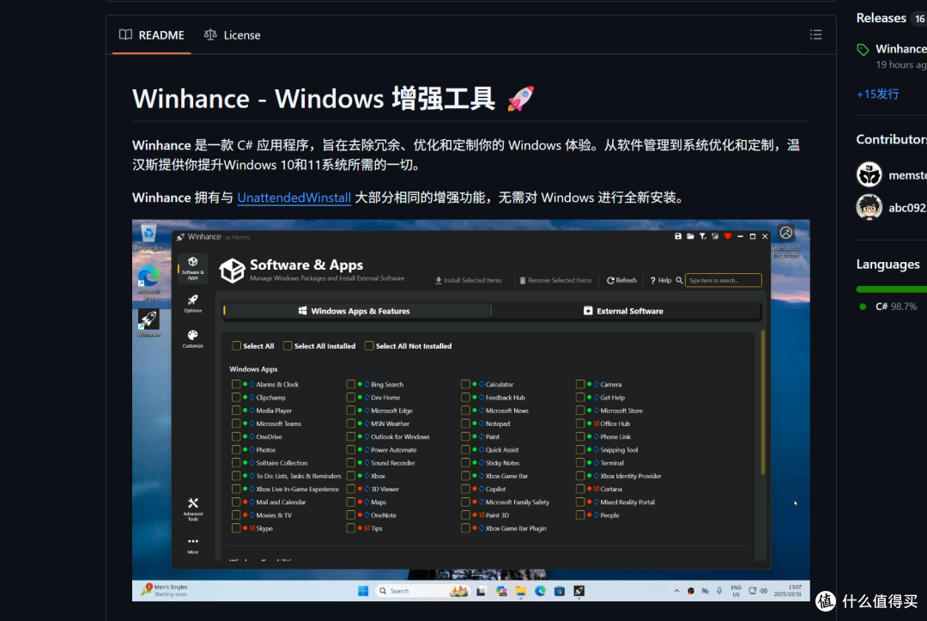Click the Men's Singles news widget
Image resolution: width=927 pixels, height=621 pixels.
click(x=165, y=590)
